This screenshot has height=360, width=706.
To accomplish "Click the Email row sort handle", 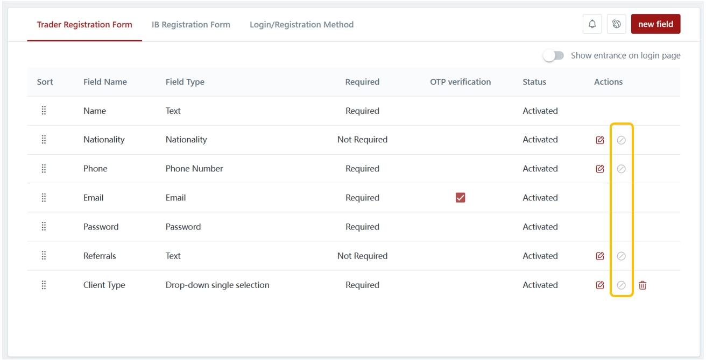I will coord(44,198).
